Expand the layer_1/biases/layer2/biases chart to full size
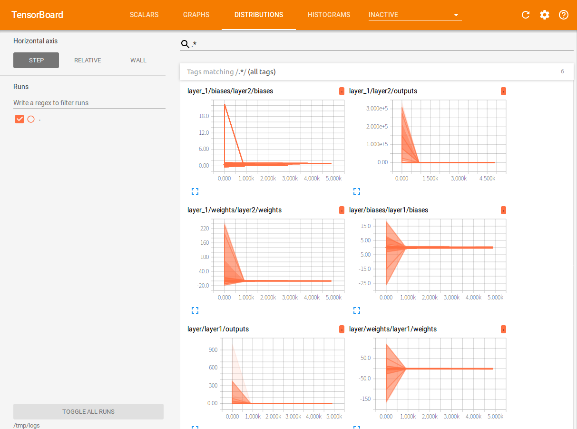The image size is (577, 429). (195, 191)
